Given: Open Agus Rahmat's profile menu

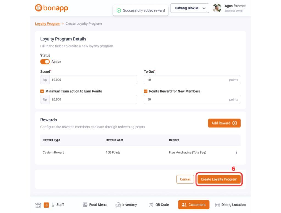Looking at the screenshot, I should (x=228, y=8).
